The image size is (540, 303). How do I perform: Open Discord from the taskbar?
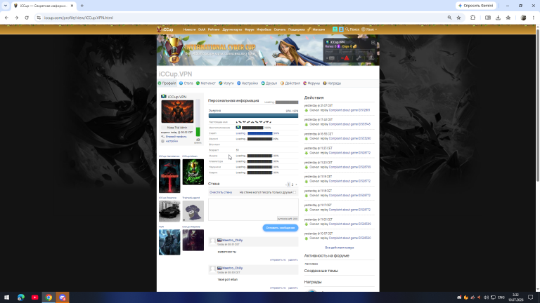click(63, 297)
